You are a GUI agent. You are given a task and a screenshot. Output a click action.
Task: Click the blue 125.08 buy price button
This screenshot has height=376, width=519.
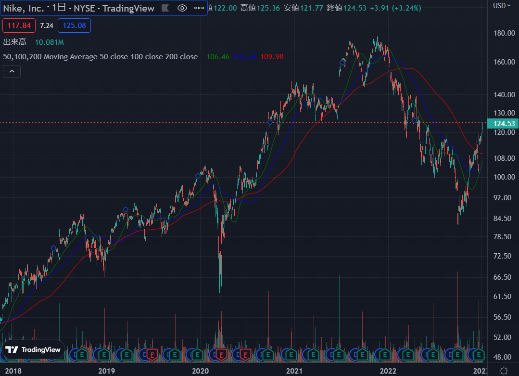tap(74, 26)
